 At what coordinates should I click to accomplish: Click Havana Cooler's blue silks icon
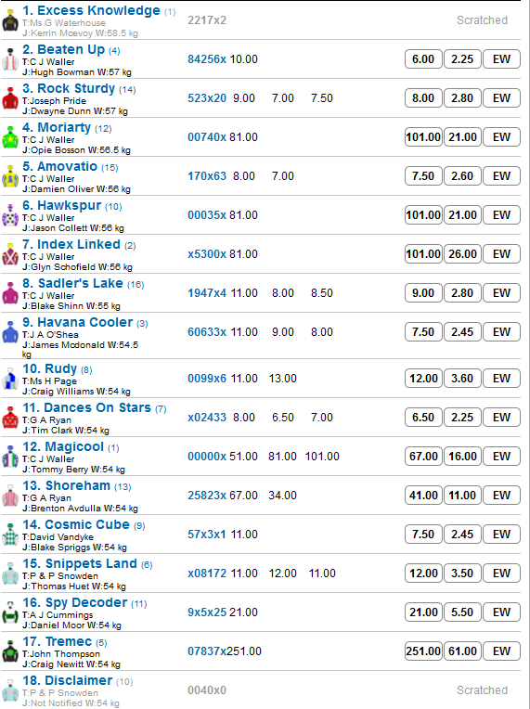click(x=10, y=332)
